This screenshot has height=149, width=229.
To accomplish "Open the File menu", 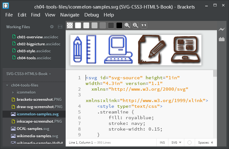I will tap(9, 15).
